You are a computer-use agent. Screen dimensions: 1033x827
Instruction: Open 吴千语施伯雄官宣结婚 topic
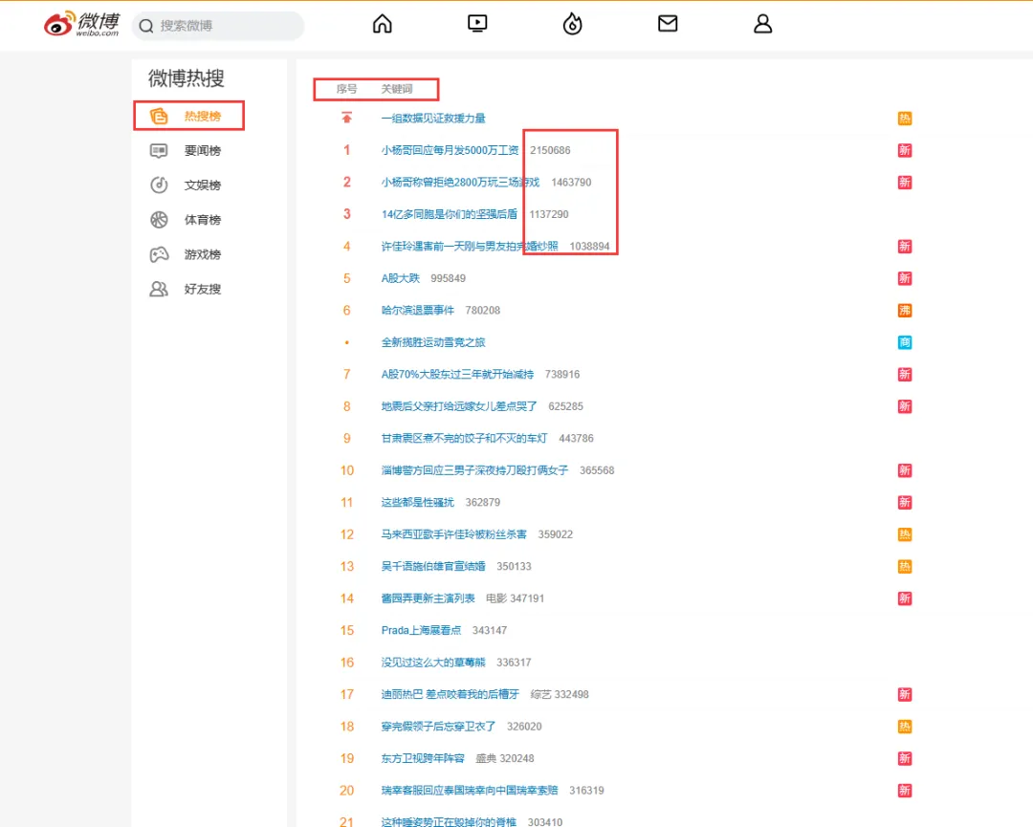433,566
